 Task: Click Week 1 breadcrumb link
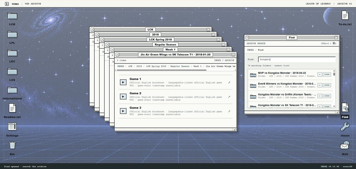tap(197, 66)
